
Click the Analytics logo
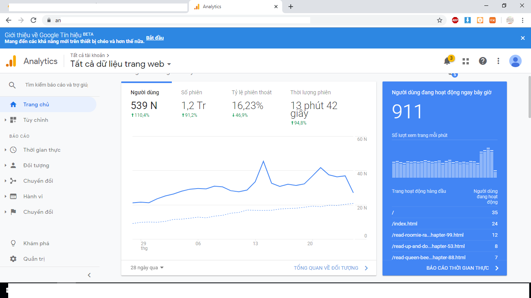click(11, 61)
